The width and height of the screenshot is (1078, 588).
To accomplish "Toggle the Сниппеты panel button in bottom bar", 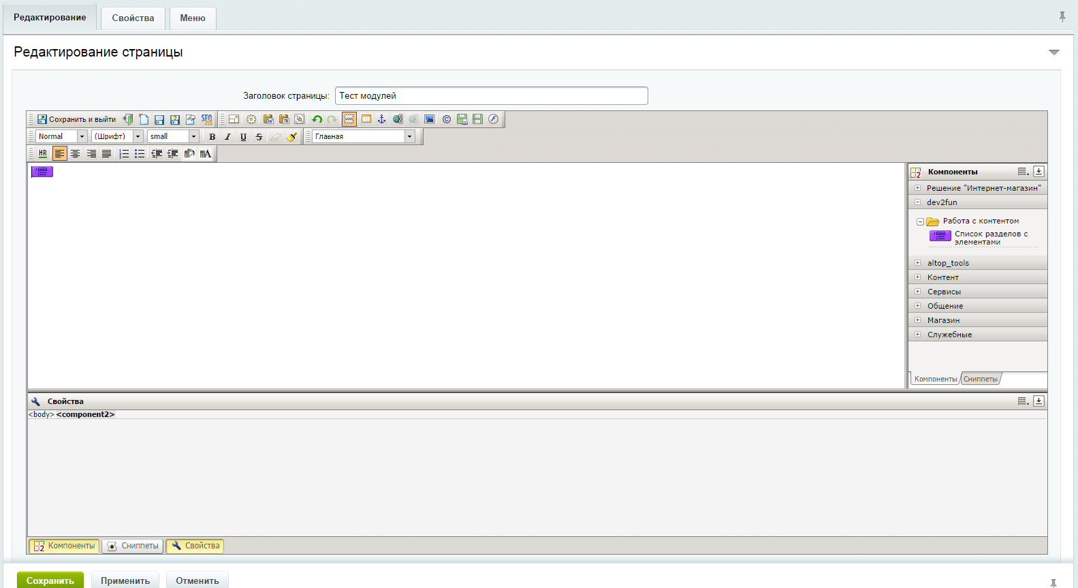I will (x=133, y=546).
